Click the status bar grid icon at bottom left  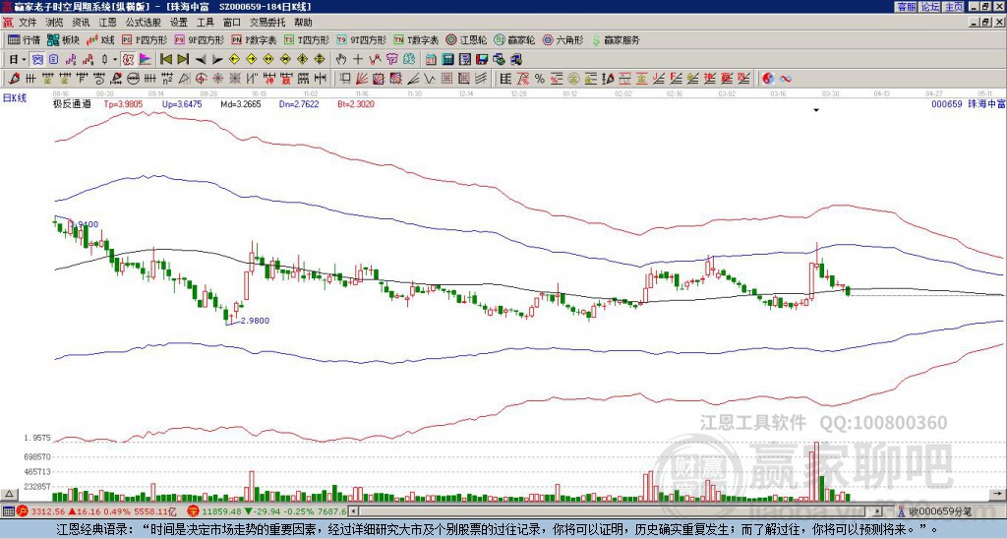point(8,511)
